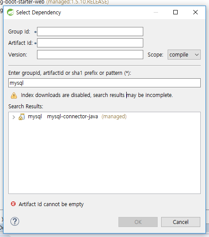Click the (managed) label in results
This screenshot has width=209, height=237.
114,117
